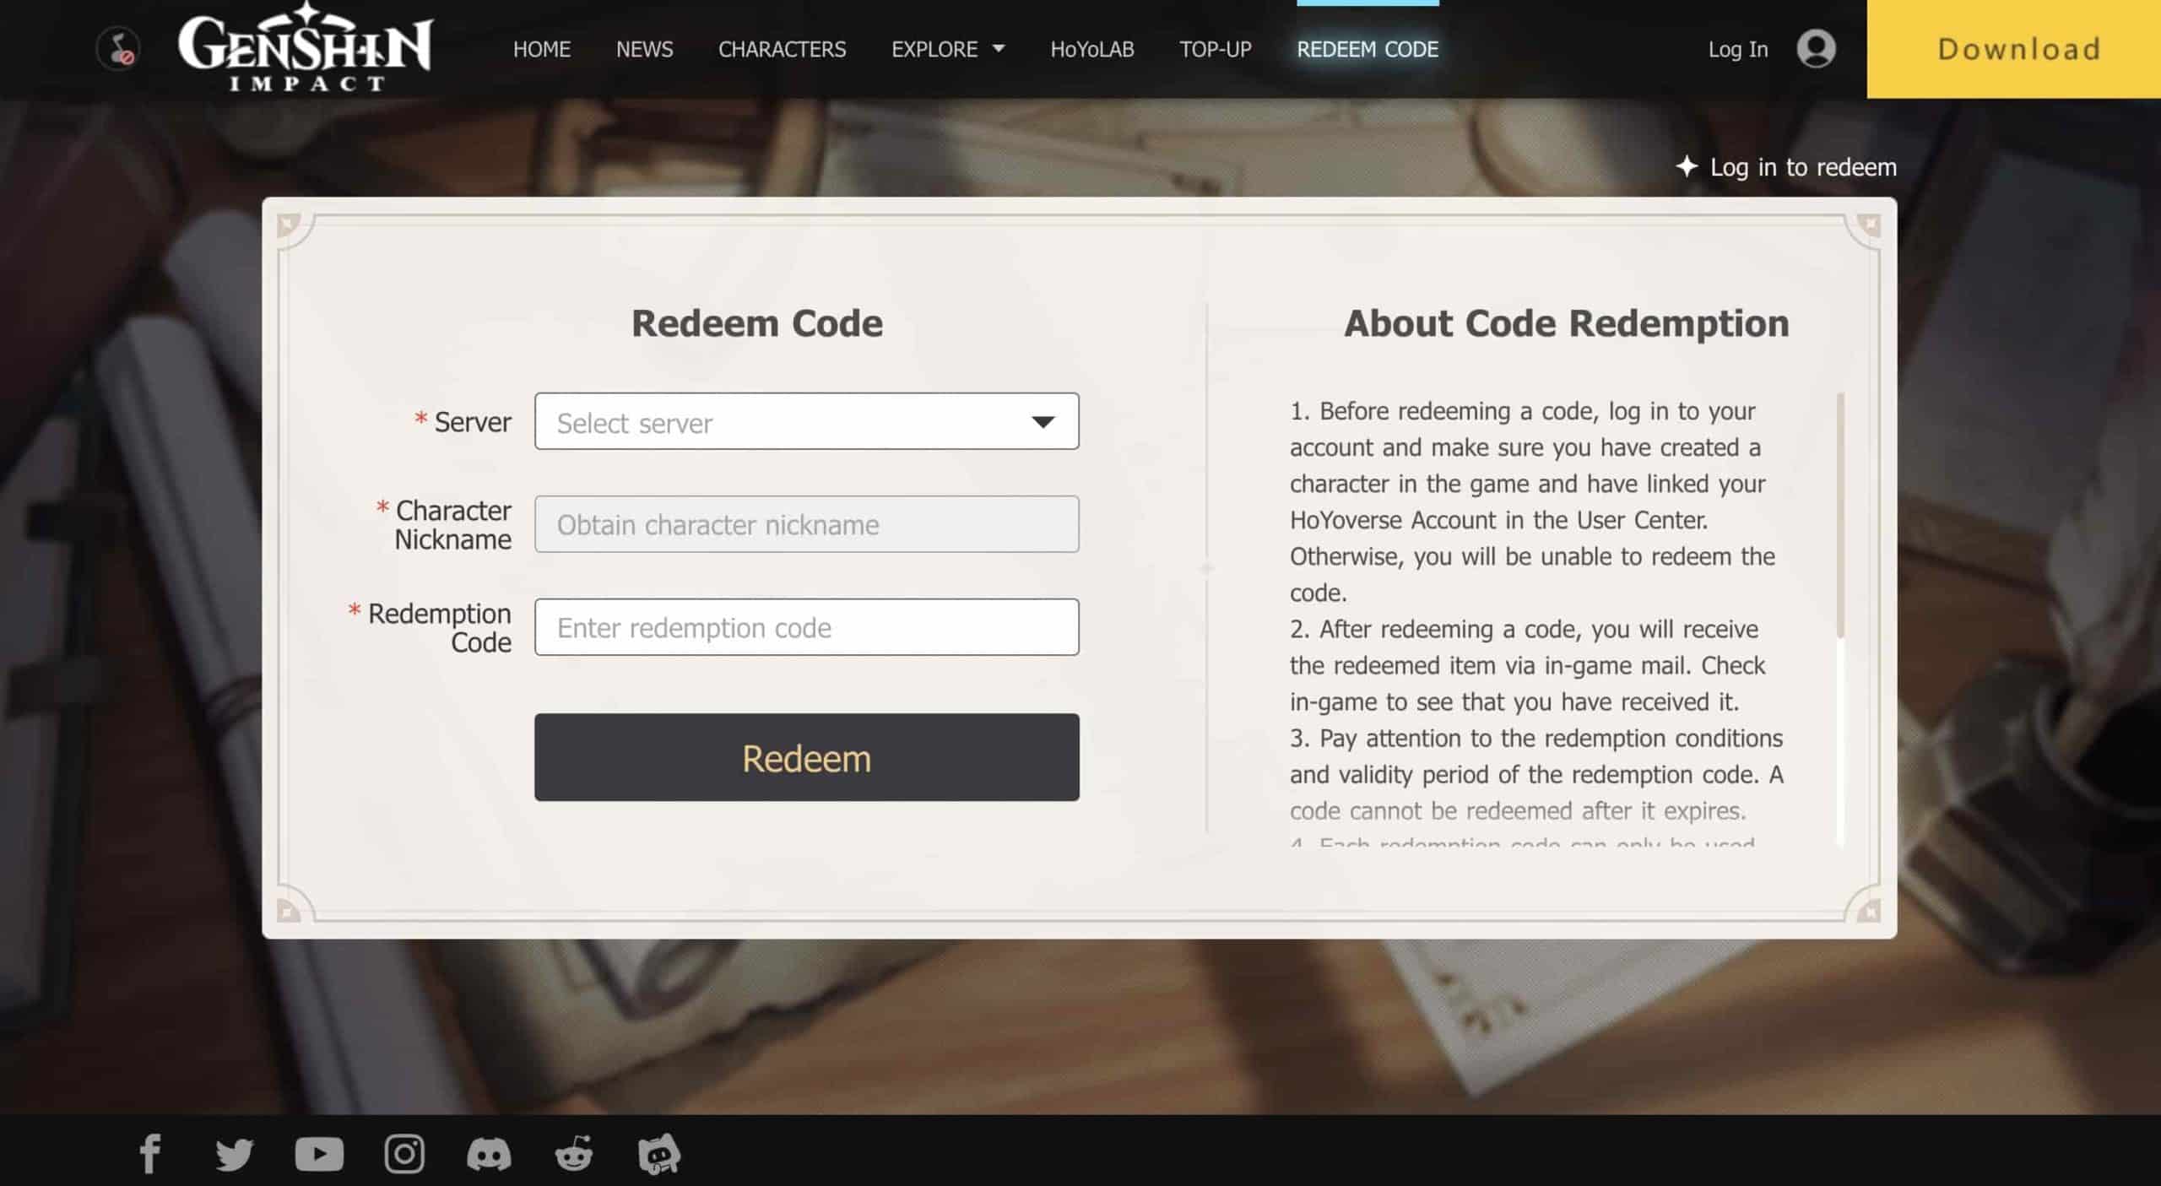The image size is (2161, 1186).
Task: Focus the Enter redemption code field
Action: 806,627
